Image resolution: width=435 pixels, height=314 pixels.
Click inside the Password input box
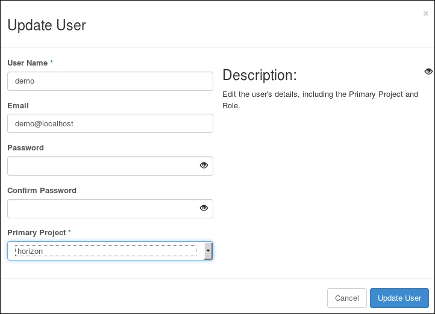tap(102, 166)
